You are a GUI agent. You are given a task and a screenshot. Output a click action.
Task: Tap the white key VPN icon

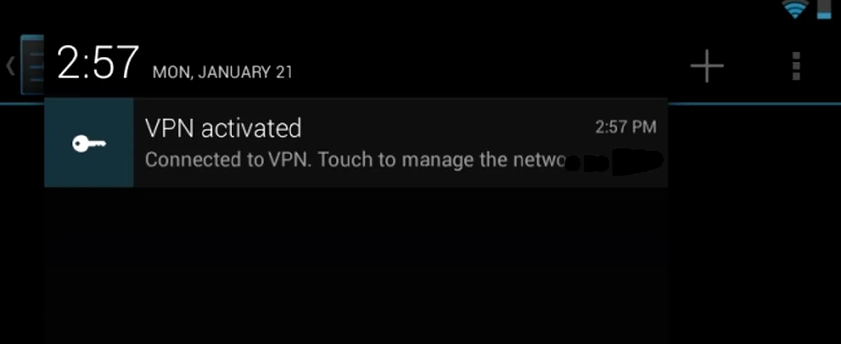(89, 143)
